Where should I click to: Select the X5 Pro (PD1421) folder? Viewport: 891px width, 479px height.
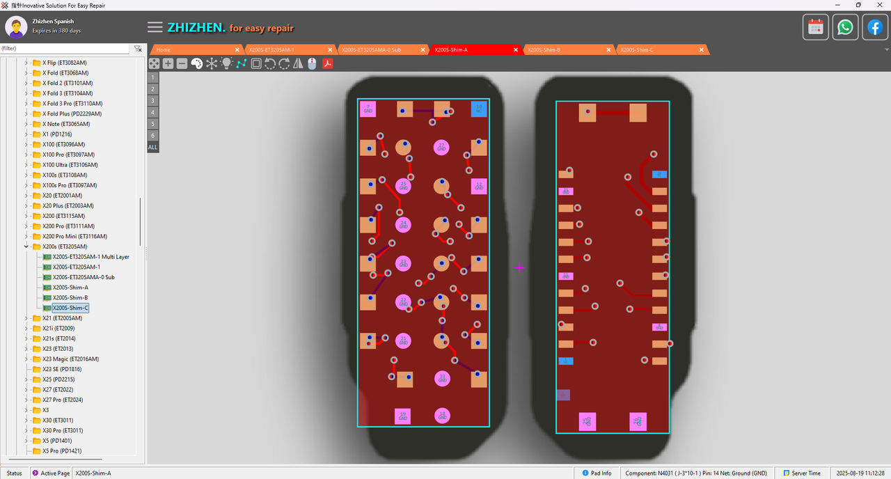pos(62,451)
